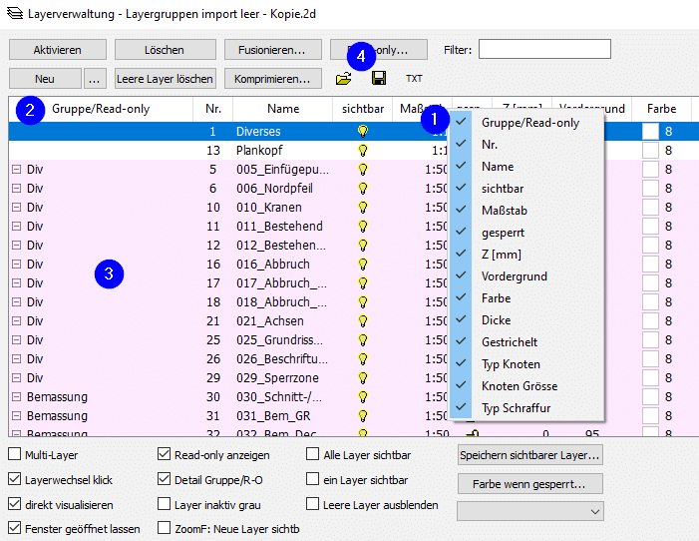Click color swatch of Diverses layer
The height and width of the screenshot is (541, 699).
coord(650,131)
